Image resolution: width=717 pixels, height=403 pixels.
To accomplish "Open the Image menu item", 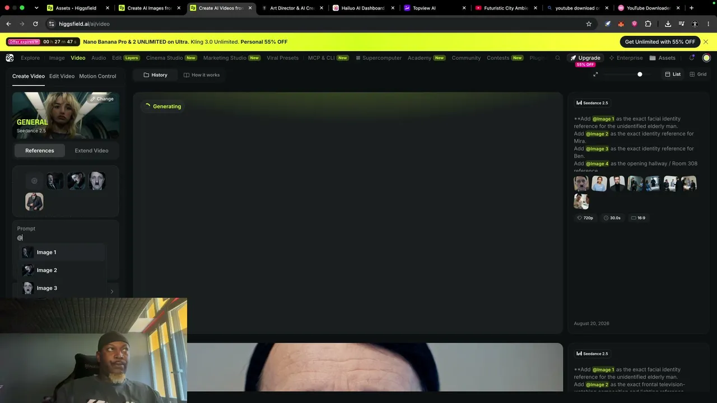I will 57,58.
